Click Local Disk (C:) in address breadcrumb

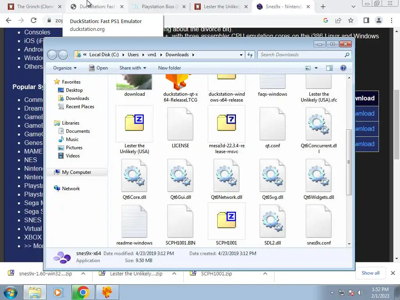(104, 55)
